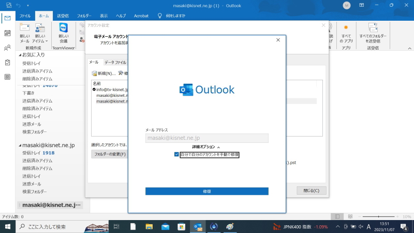The image size is (414, 233).
Task: Click Close (閉じる) in Account Settings
Action: point(312,191)
